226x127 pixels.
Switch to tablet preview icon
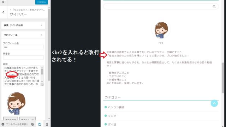(40, 124)
